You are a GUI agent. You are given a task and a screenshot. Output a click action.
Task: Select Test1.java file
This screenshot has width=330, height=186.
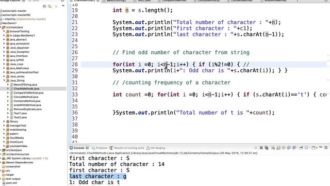pyautogui.click(x=20, y=113)
